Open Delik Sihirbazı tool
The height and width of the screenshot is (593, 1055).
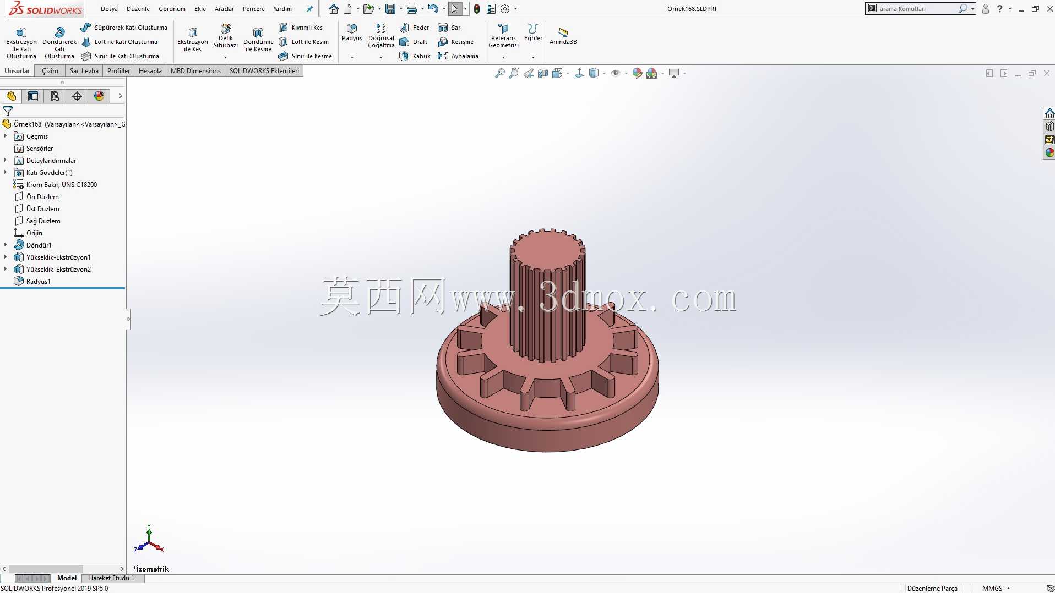point(226,36)
